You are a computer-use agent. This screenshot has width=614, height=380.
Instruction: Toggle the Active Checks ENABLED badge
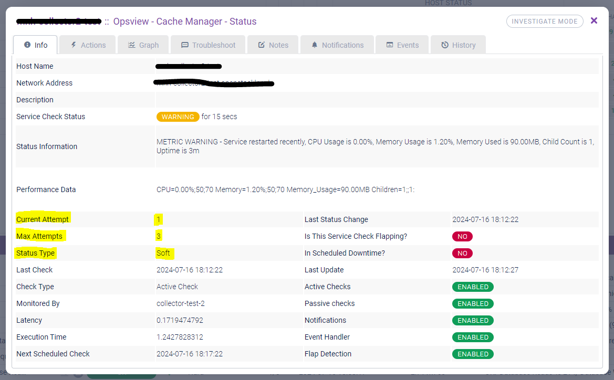[x=473, y=287]
